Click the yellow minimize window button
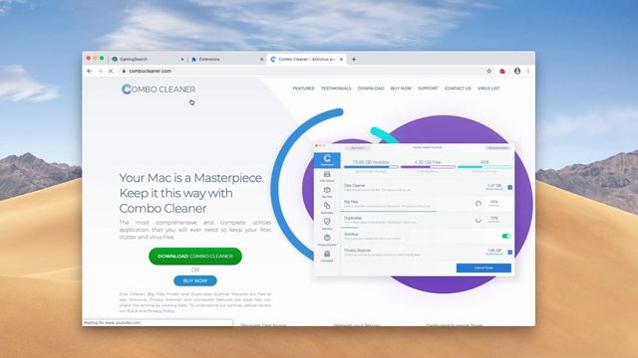 click(x=96, y=59)
